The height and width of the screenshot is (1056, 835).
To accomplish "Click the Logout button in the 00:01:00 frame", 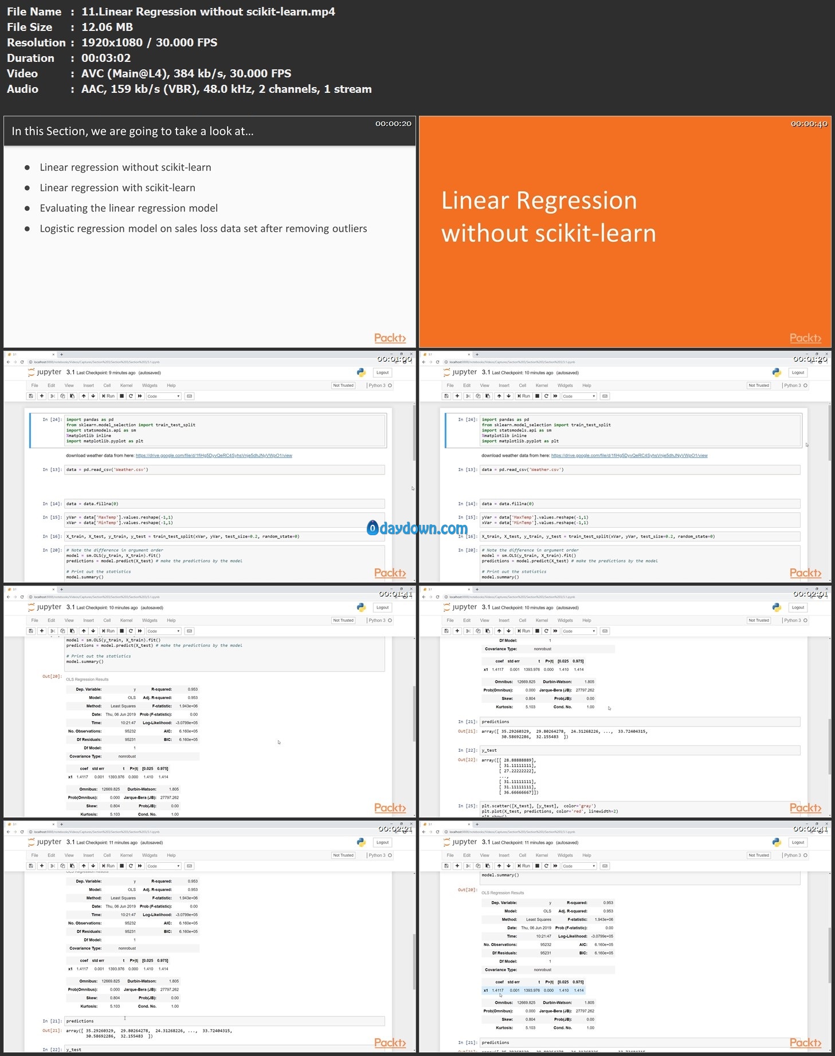I will (383, 372).
